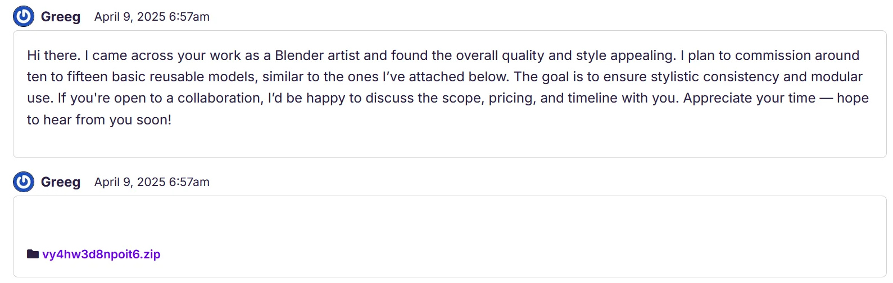Click Greeg's avatar on the first message

(x=24, y=16)
